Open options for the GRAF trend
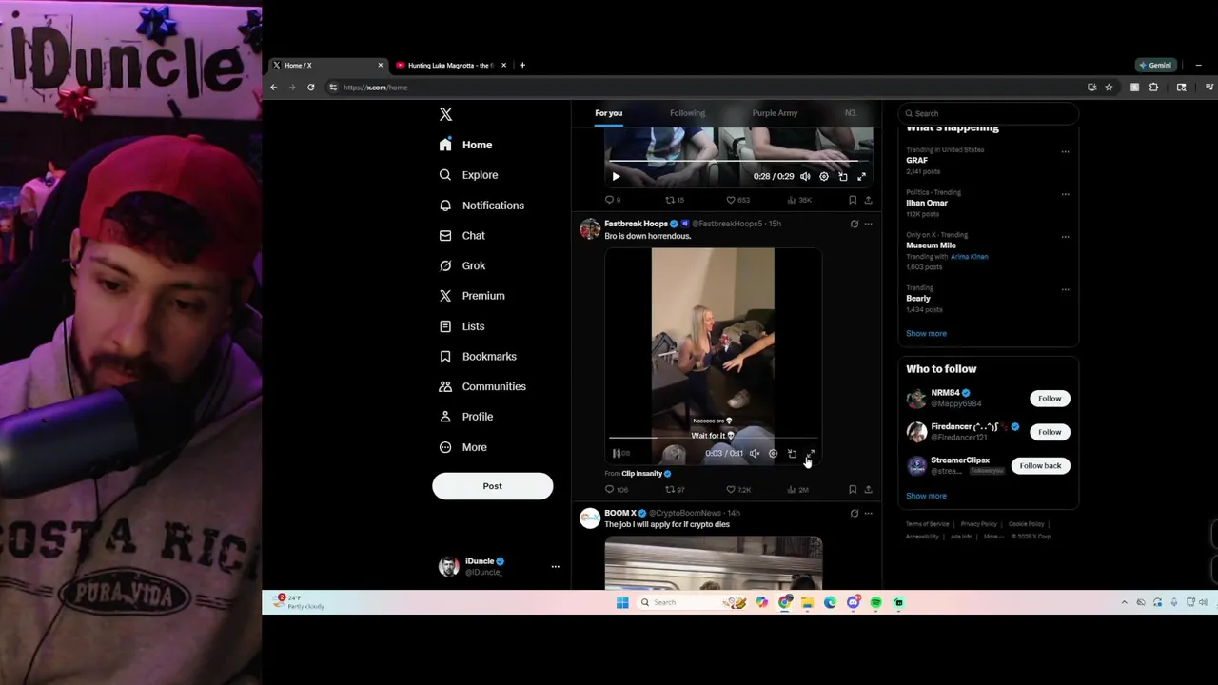This screenshot has width=1218, height=685. tap(1065, 151)
